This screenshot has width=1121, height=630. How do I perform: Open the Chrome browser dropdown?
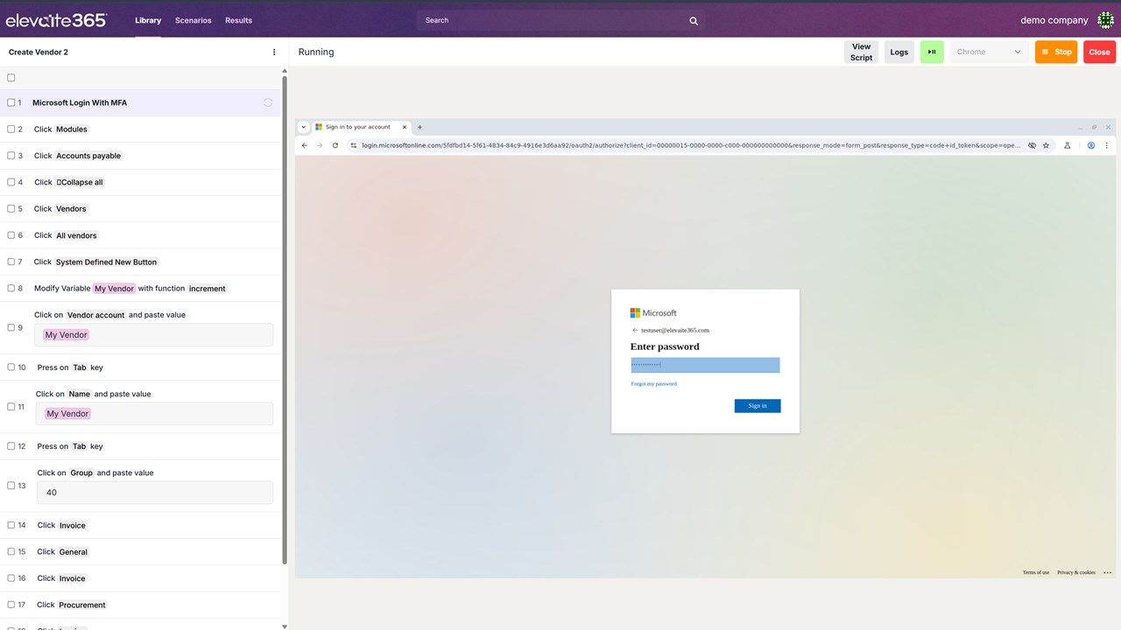989,52
